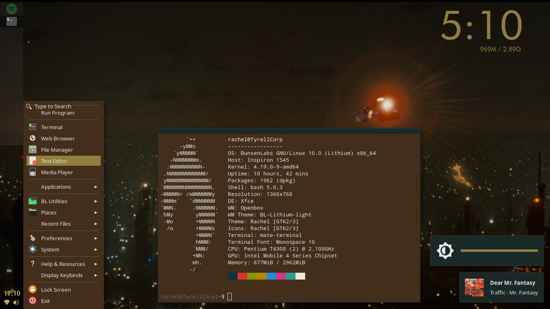Click the Memory: 877MiB / 2962MiB line
Viewport: 550px width, 309px height.
tap(266, 263)
